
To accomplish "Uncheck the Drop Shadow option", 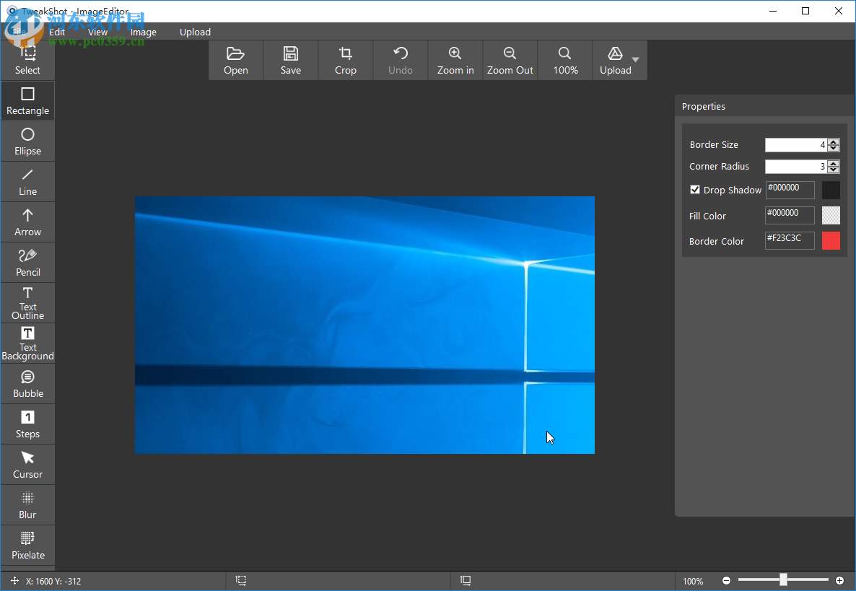I will [695, 190].
